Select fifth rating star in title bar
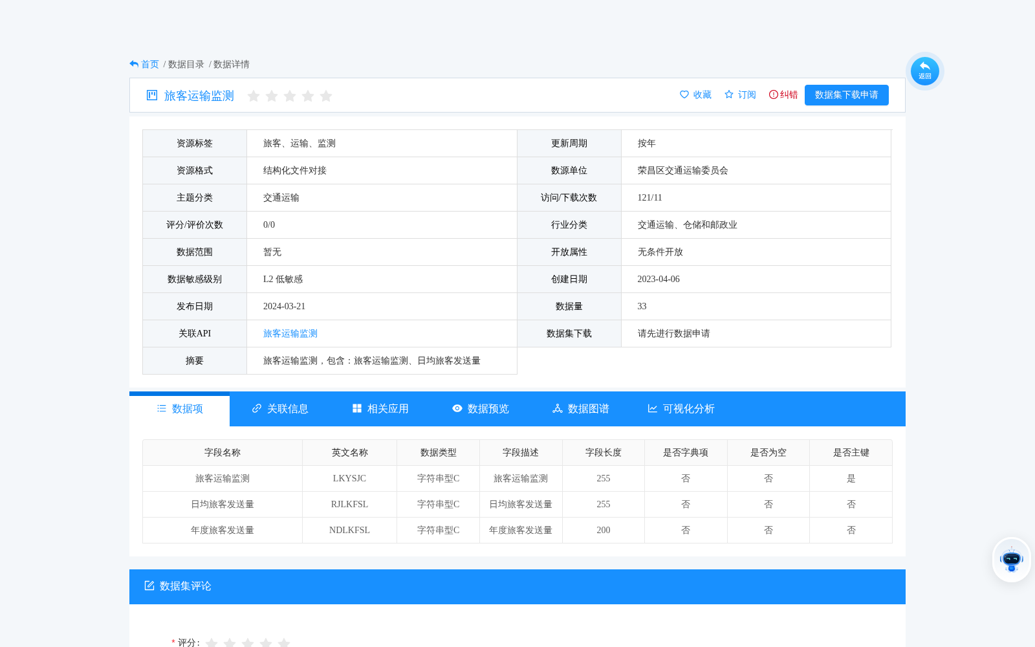The width and height of the screenshot is (1035, 647). pyautogui.click(x=326, y=96)
